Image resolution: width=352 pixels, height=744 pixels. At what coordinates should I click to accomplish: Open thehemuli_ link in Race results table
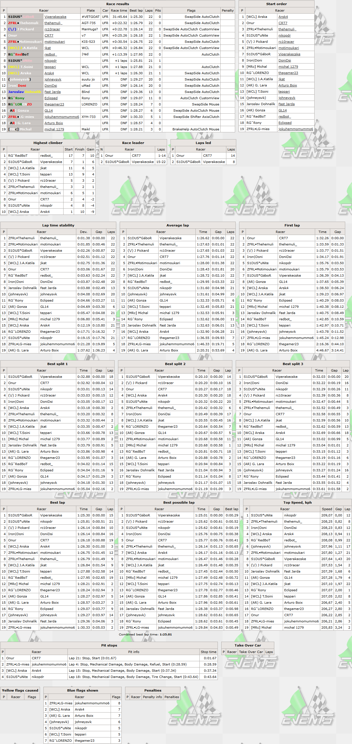(x=53, y=23)
